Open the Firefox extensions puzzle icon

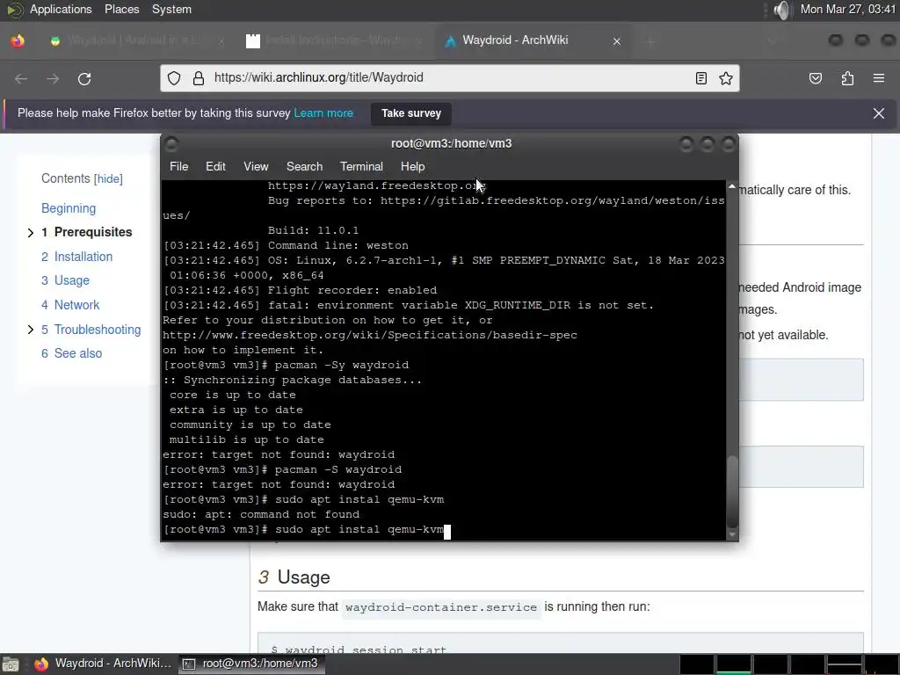coord(847,78)
